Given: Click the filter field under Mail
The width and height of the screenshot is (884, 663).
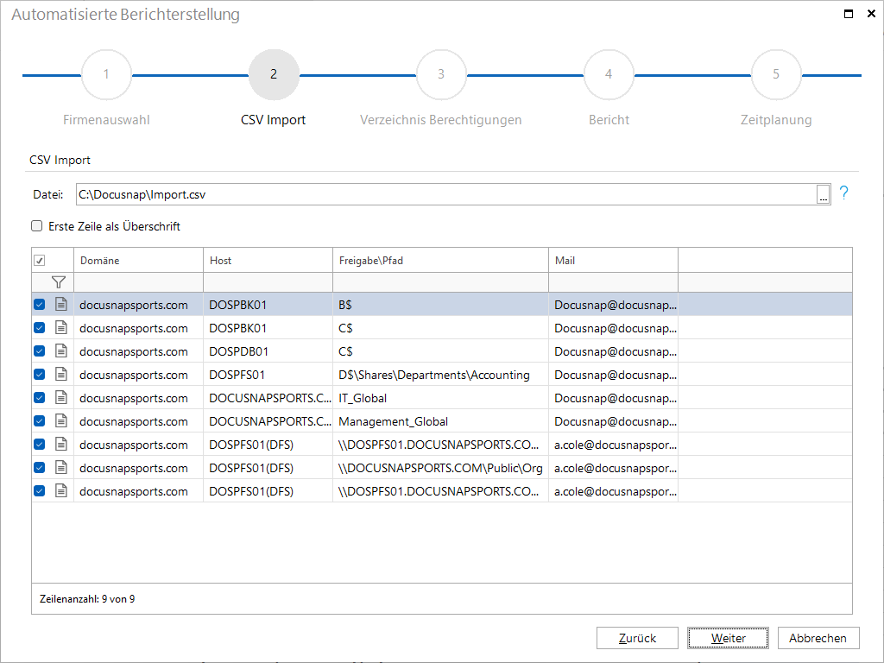Looking at the screenshot, I should tap(614, 282).
